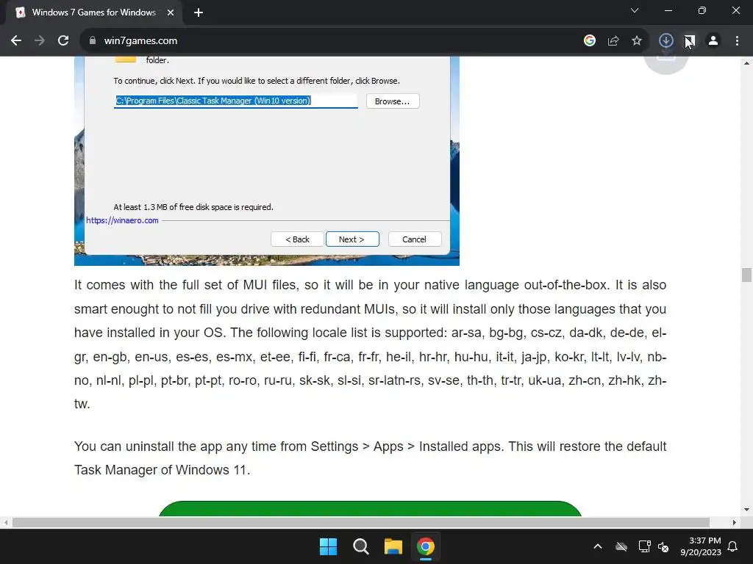Show hidden system tray icons

597,546
